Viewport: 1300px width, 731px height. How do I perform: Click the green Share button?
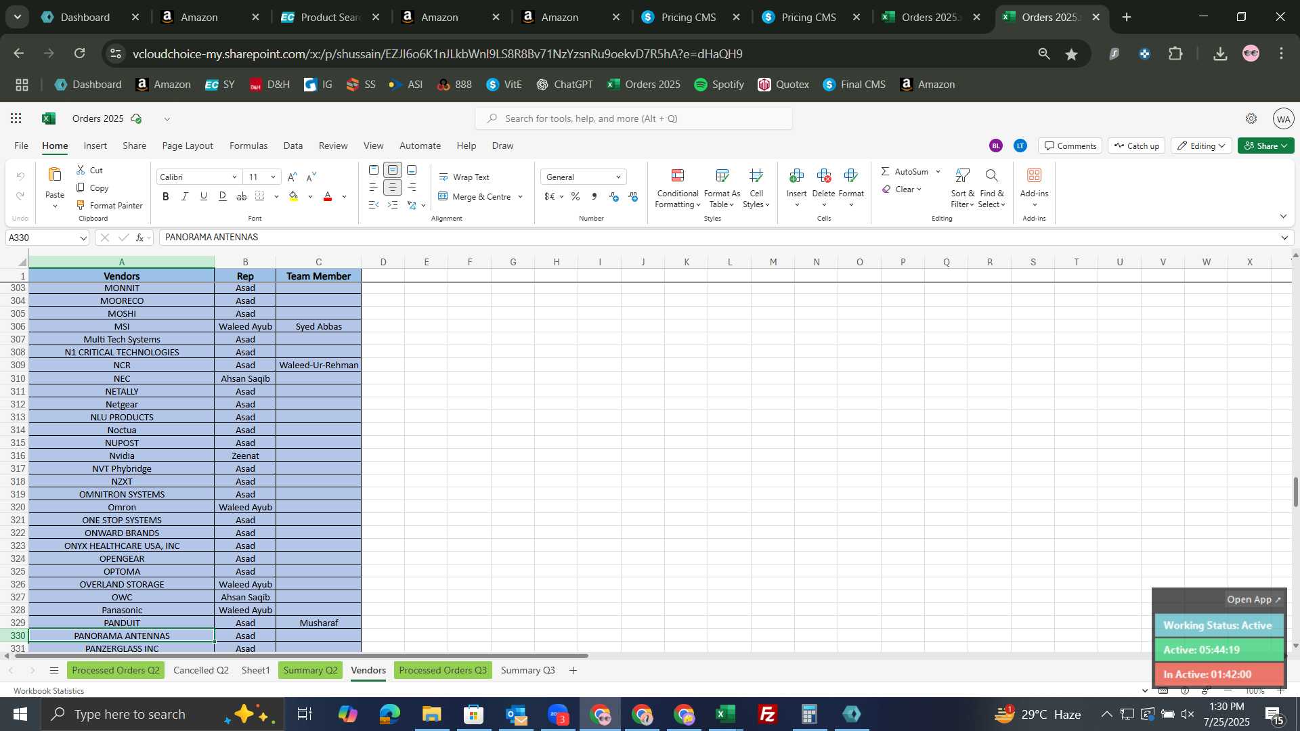[1265, 146]
